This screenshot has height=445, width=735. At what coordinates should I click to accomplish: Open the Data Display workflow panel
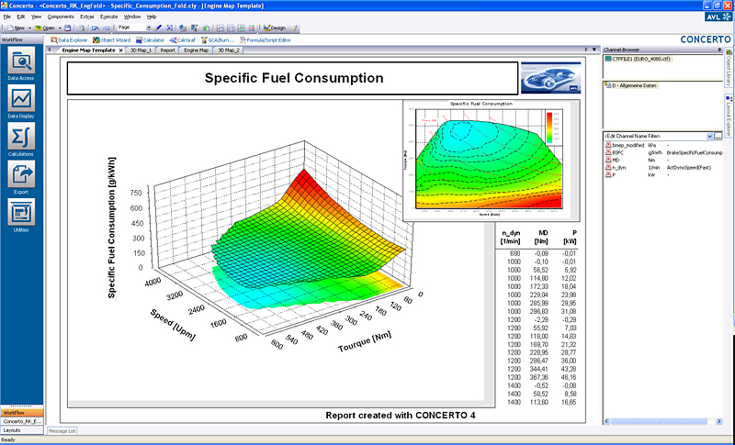(x=20, y=102)
